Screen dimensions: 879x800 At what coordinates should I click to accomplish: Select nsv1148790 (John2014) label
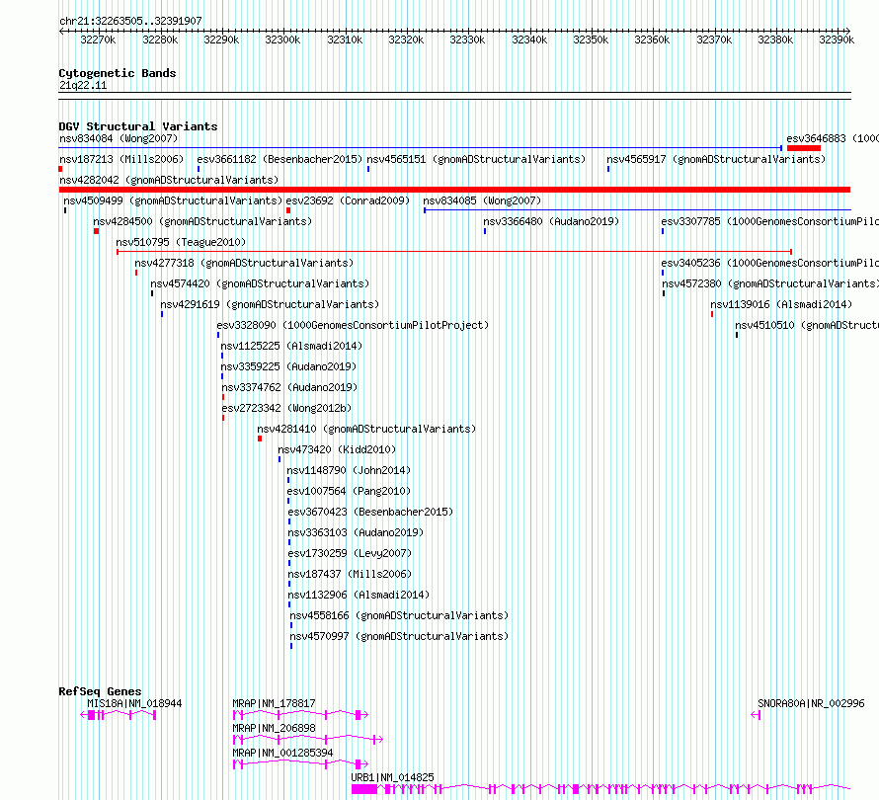pyautogui.click(x=349, y=470)
